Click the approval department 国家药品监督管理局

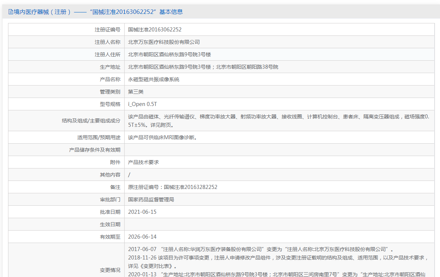pyautogui.click(x=151, y=200)
